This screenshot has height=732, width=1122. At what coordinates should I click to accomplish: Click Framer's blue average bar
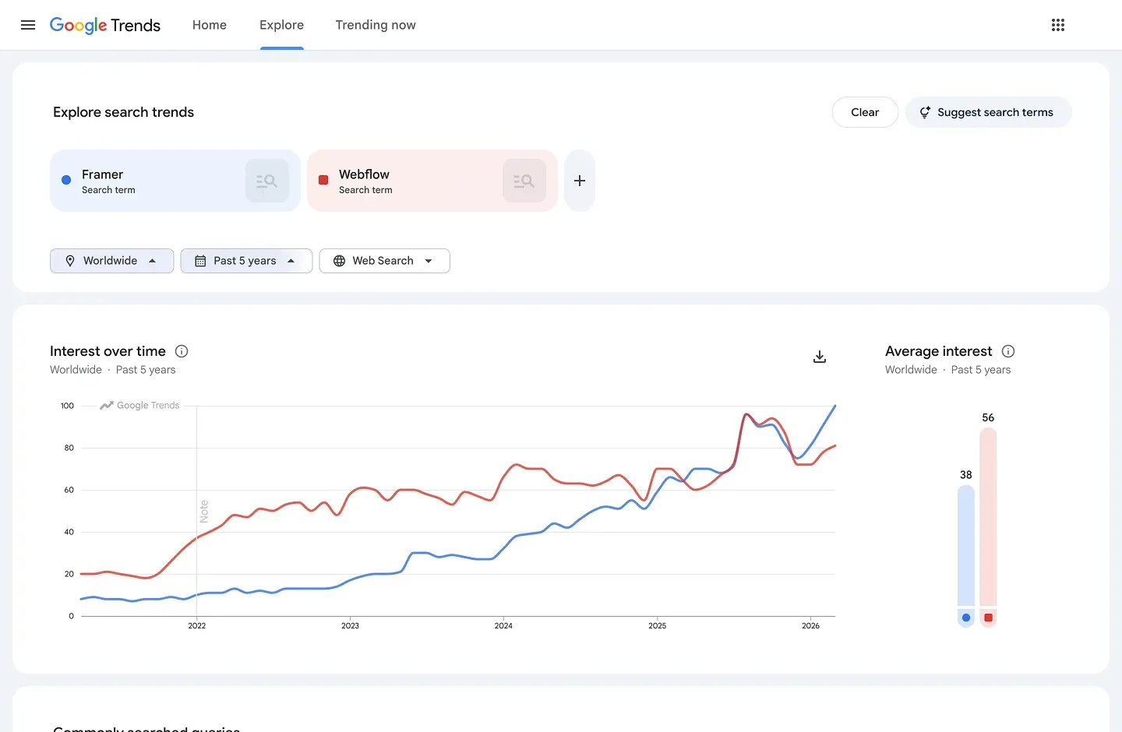[x=966, y=545]
